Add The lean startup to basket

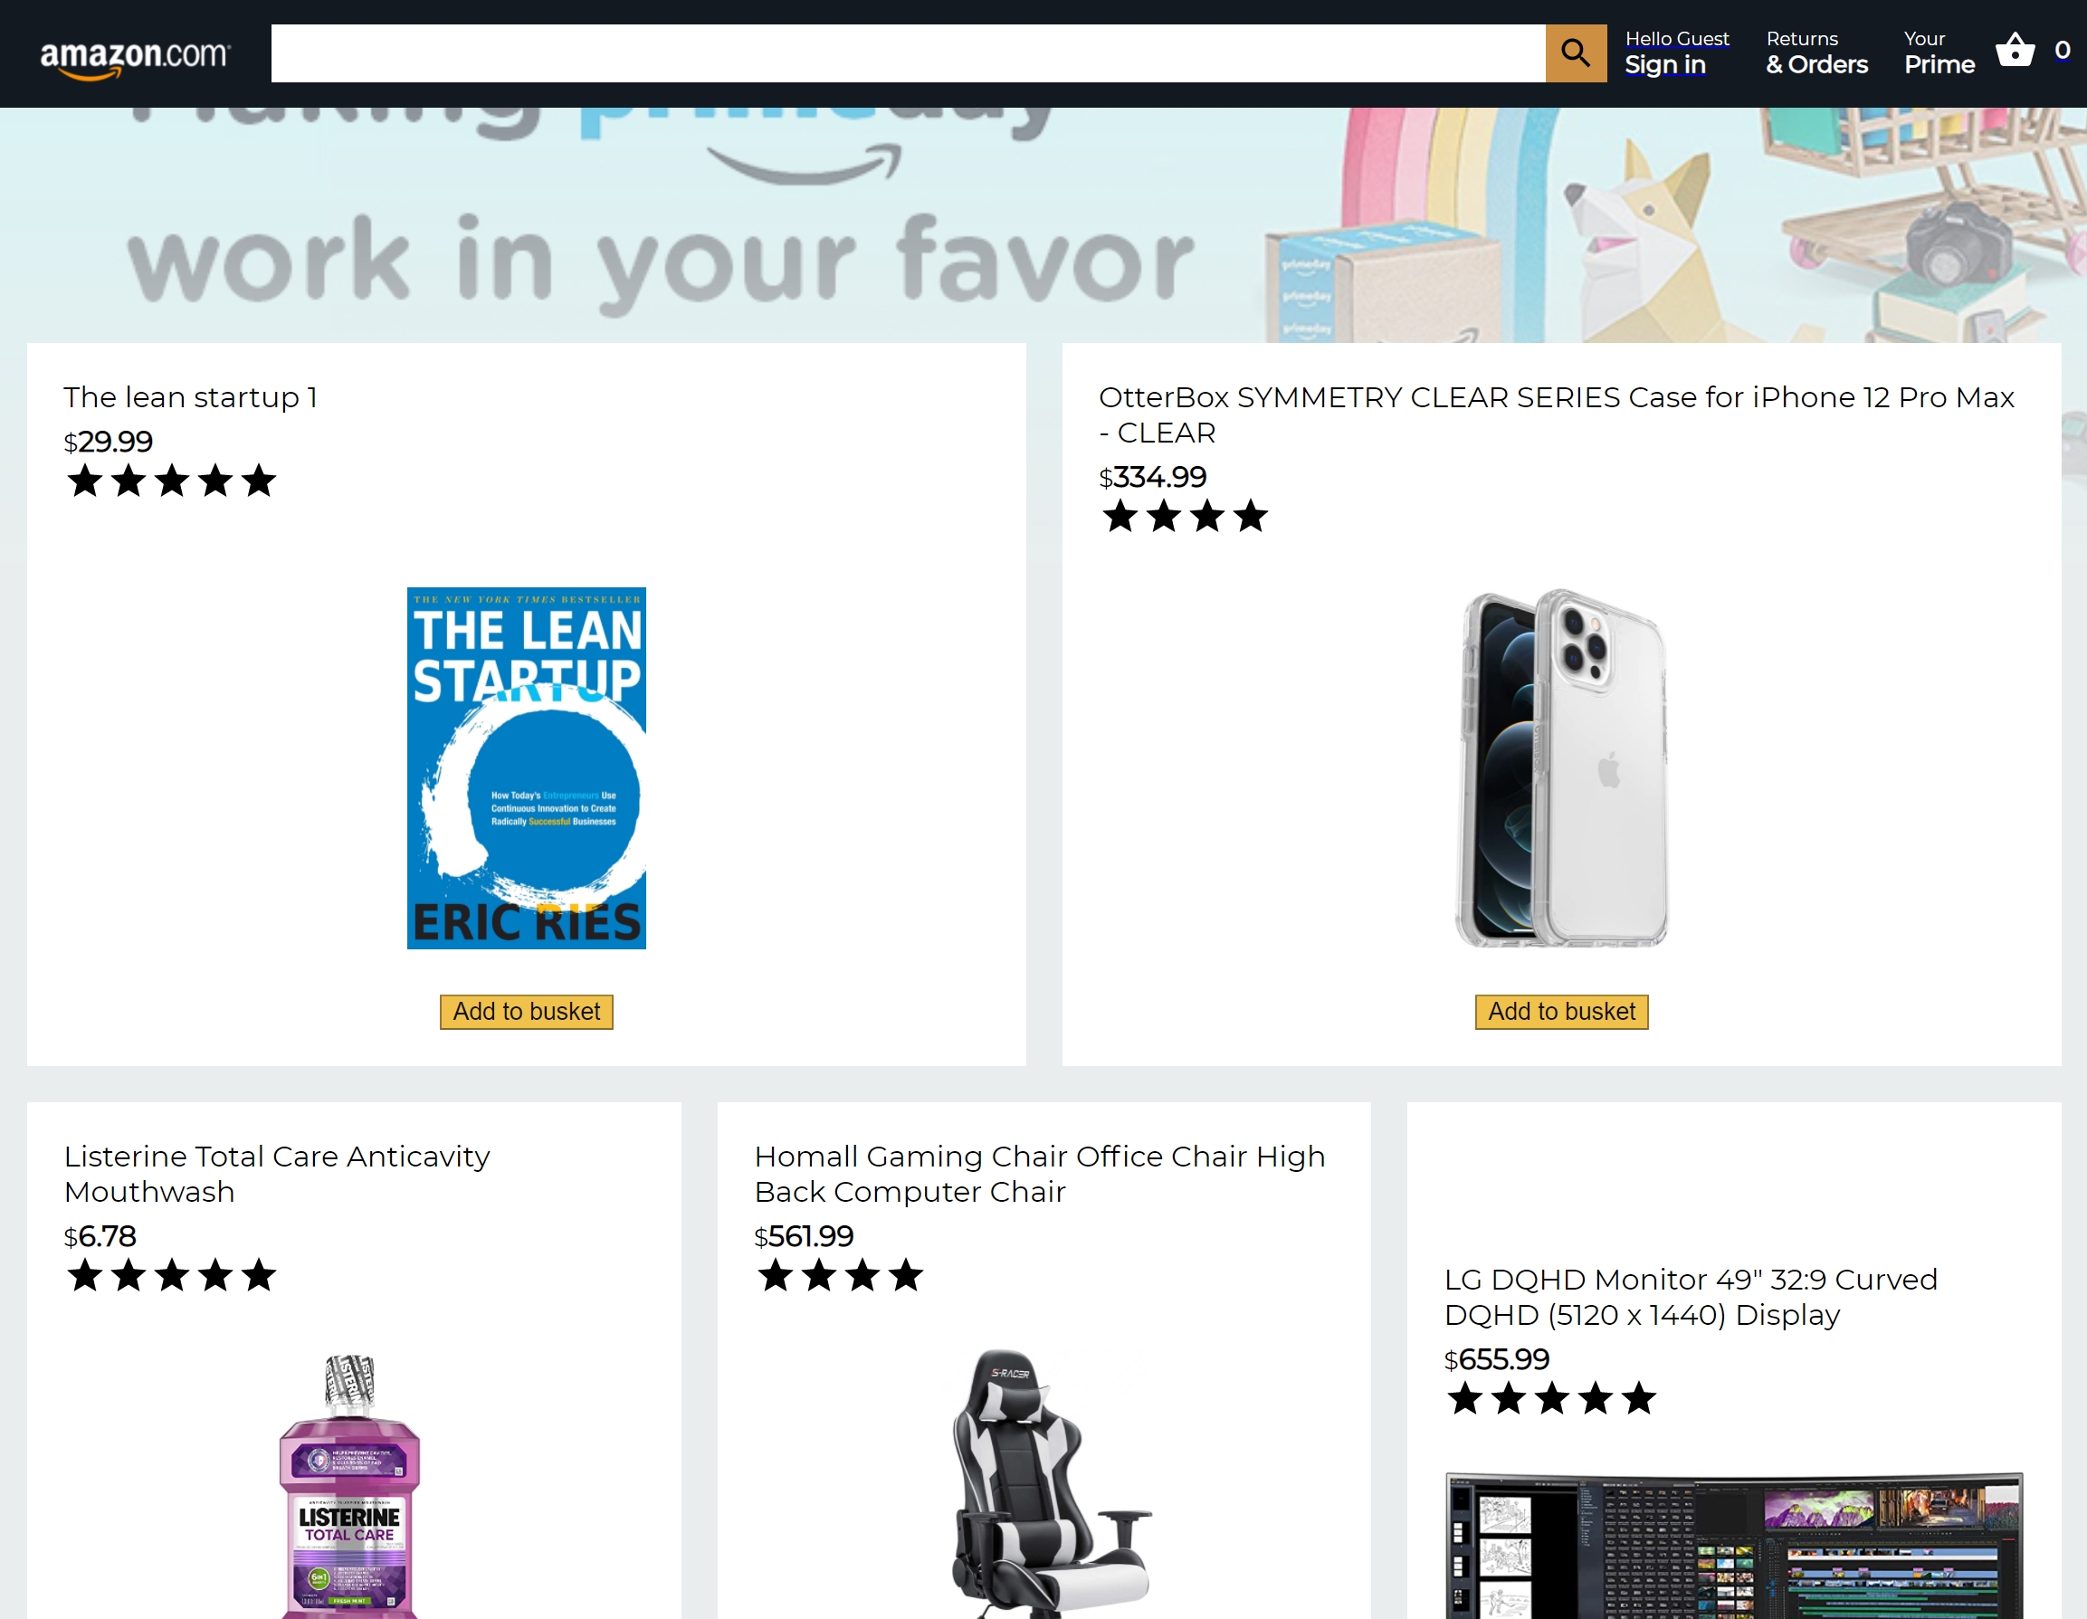[527, 1011]
